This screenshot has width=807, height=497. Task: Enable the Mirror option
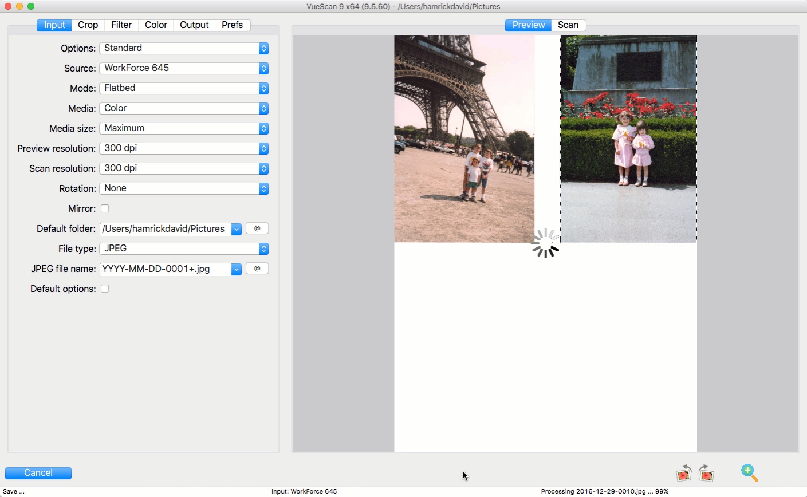(x=105, y=208)
